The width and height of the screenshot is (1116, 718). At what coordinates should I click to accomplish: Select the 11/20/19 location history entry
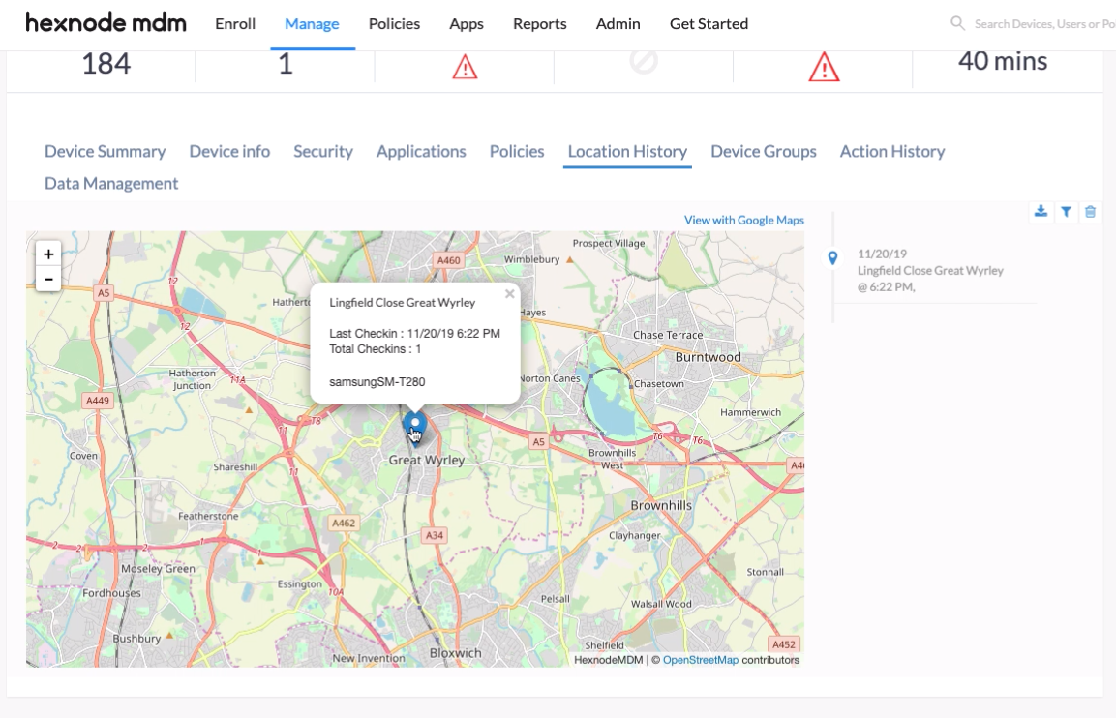(x=930, y=270)
